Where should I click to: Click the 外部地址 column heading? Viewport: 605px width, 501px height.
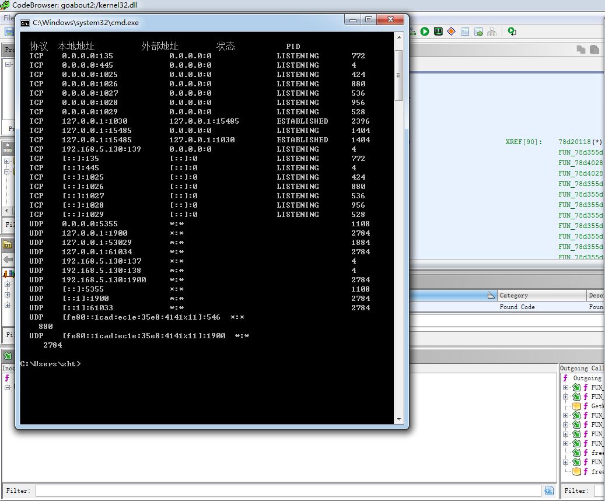click(160, 46)
